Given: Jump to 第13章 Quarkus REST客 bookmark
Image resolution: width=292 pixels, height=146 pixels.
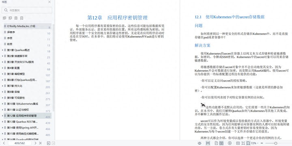Looking at the screenshot, I should (22, 122).
